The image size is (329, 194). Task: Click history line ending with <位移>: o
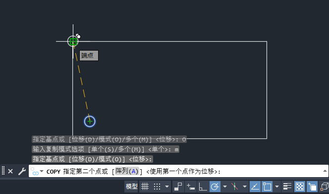tap(110, 139)
